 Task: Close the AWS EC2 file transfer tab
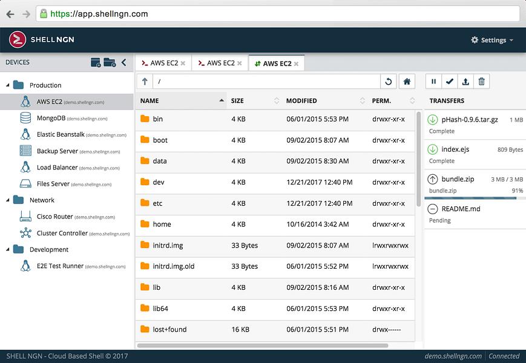(296, 64)
